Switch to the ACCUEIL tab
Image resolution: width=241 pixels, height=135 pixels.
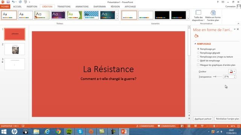pyautogui.click(x=17, y=7)
